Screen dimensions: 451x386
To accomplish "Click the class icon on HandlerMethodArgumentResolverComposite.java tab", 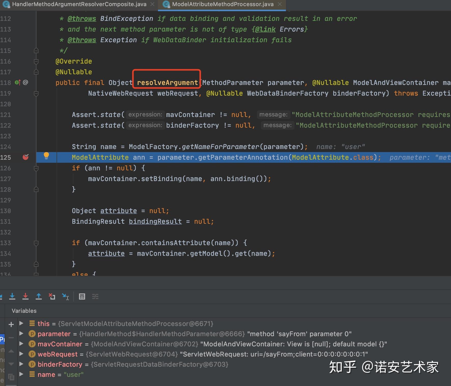I will tap(6, 4).
